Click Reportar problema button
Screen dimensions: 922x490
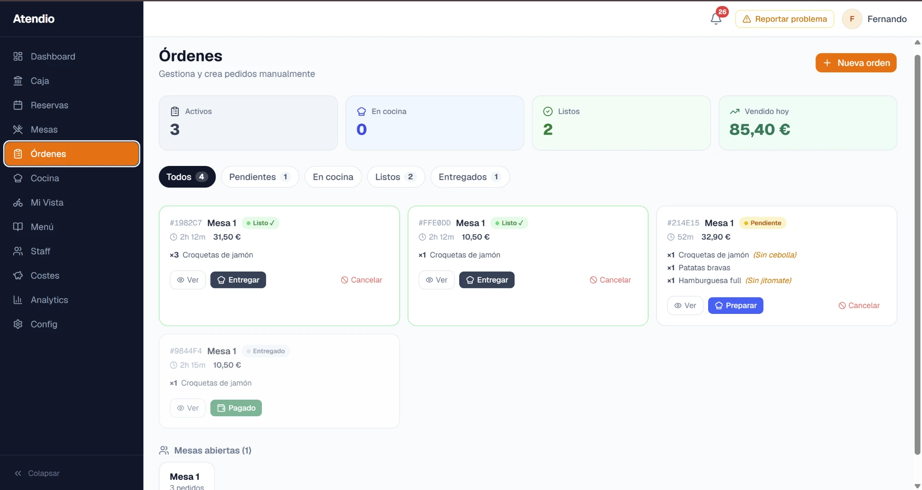coord(785,19)
